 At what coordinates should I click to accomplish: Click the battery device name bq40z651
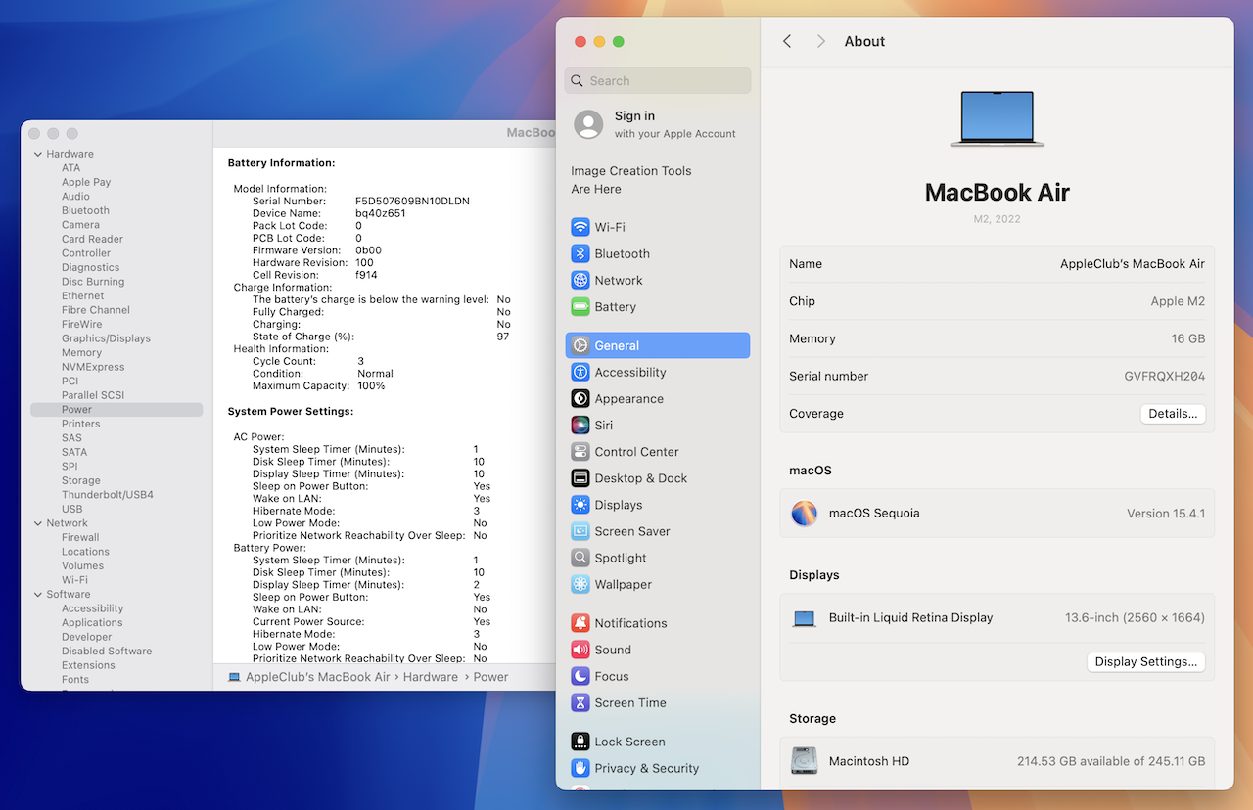[381, 213]
